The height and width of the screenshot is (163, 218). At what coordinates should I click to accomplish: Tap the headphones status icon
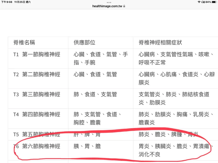[x=203, y=2]
